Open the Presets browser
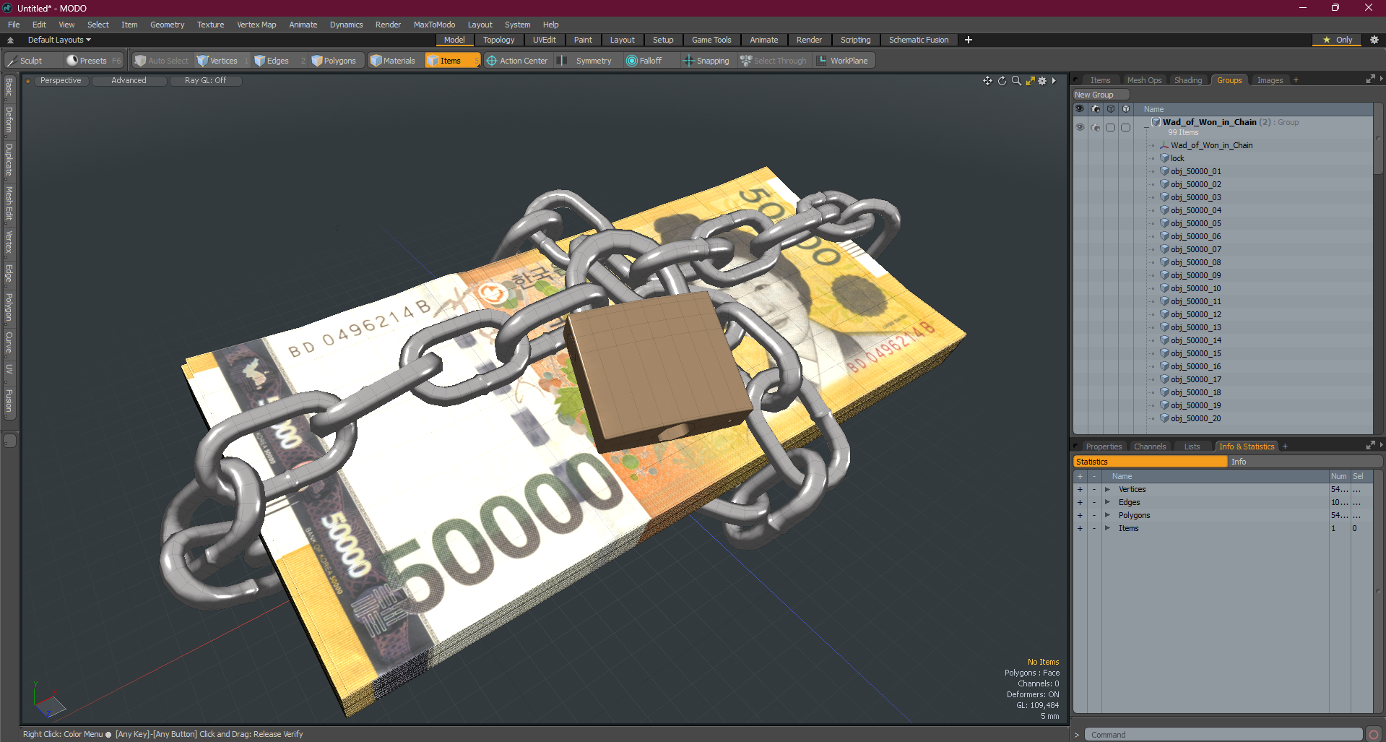The width and height of the screenshot is (1386, 742). [94, 61]
